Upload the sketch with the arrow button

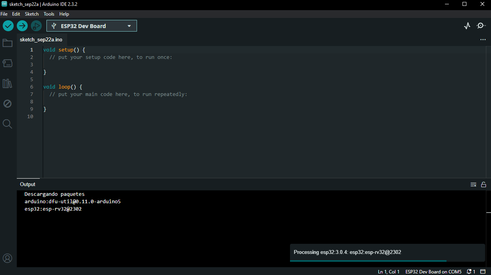[x=22, y=26]
